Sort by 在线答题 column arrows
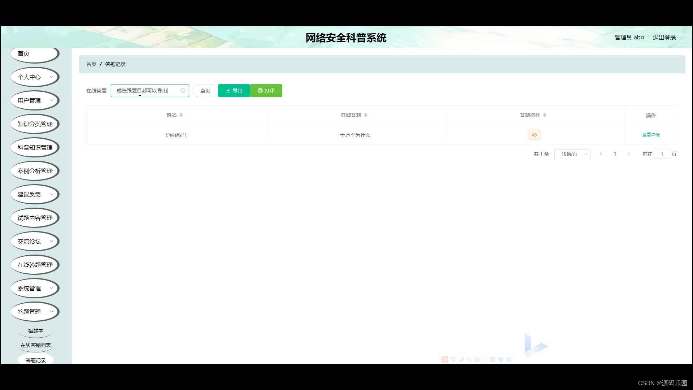 [x=366, y=115]
